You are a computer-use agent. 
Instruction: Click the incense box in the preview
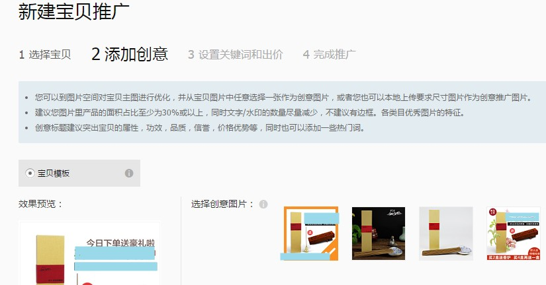tap(50, 260)
